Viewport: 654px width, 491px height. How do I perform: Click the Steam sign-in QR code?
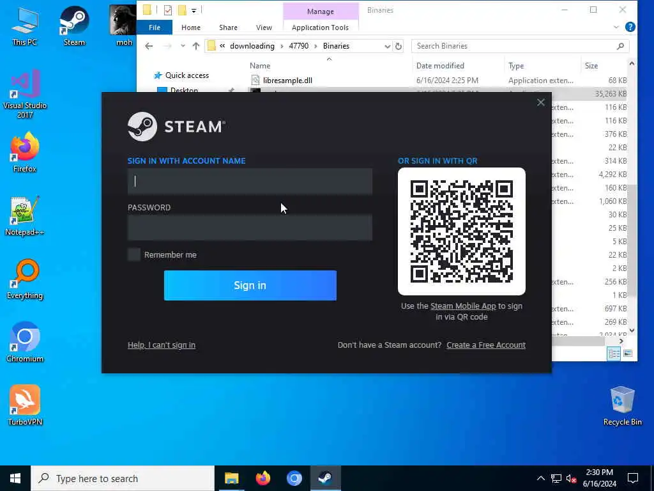coord(462,231)
